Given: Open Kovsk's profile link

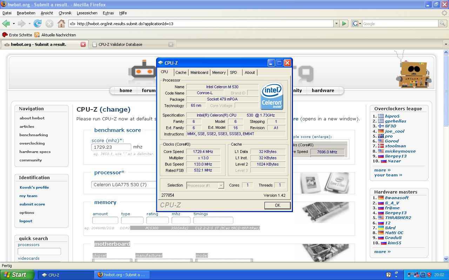Looking at the screenshot, I should pyautogui.click(x=34, y=187).
